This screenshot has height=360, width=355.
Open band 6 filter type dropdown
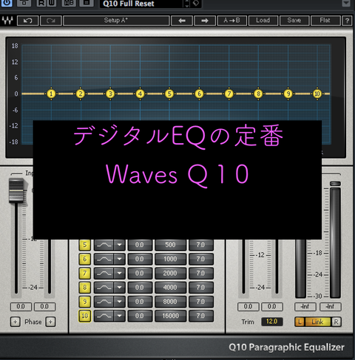coord(120,259)
